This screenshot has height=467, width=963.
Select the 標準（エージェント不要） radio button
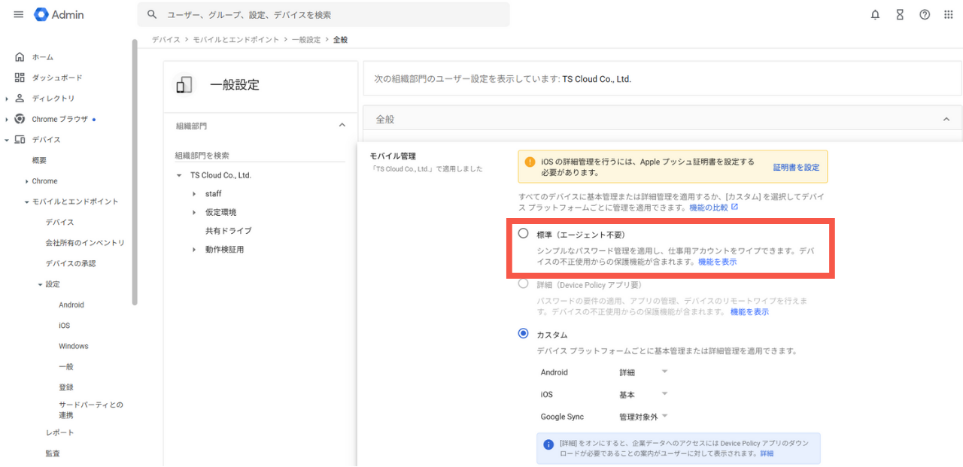[x=524, y=234]
